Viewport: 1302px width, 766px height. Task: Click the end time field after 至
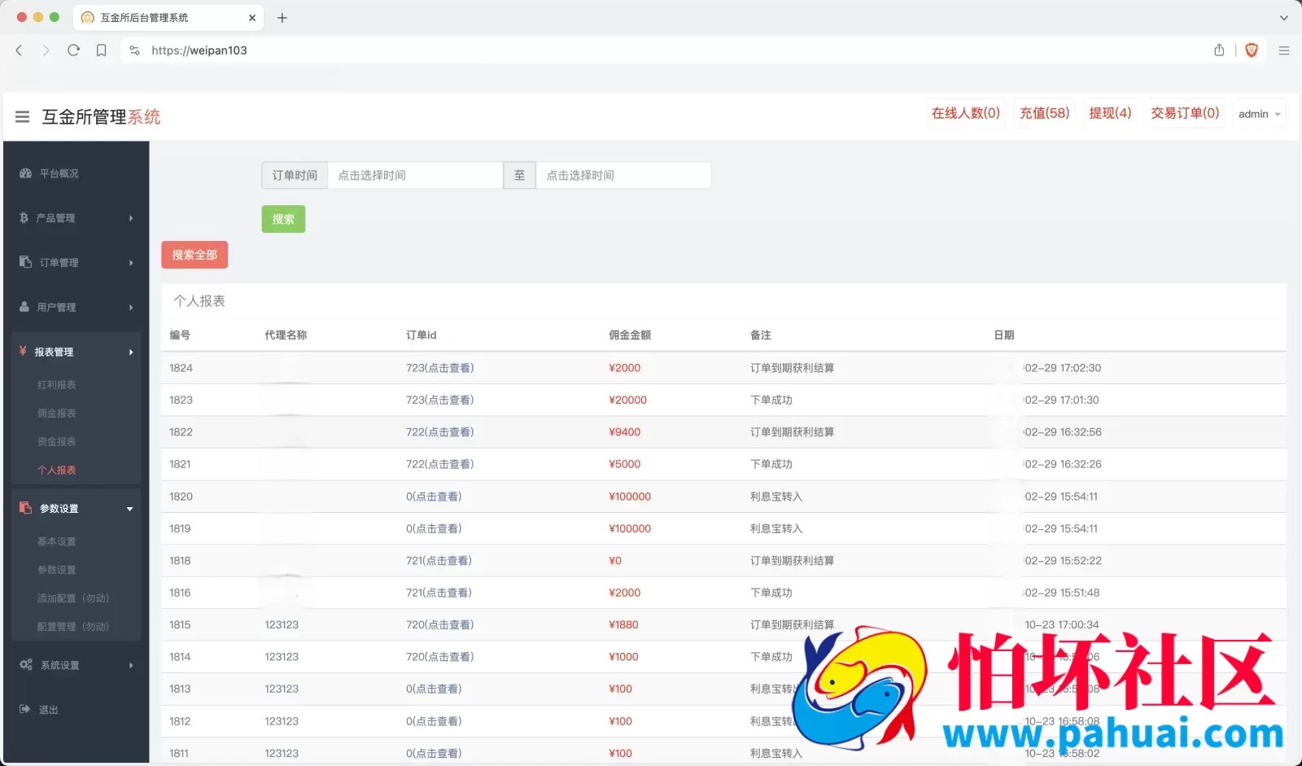pyautogui.click(x=623, y=175)
